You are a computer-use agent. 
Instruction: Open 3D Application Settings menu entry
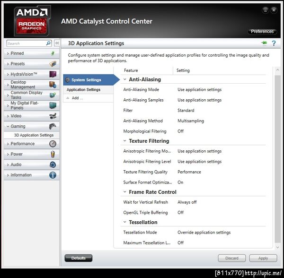click(34, 135)
